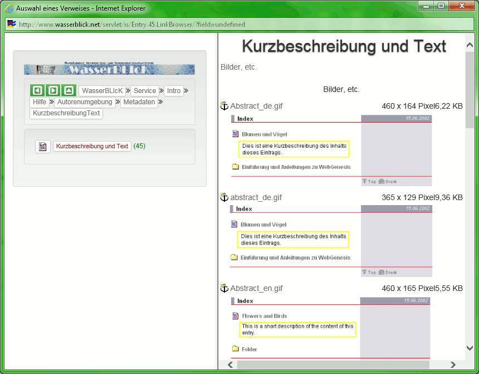Go to the Service breadcrumb
The image size is (479, 374).
click(145, 91)
